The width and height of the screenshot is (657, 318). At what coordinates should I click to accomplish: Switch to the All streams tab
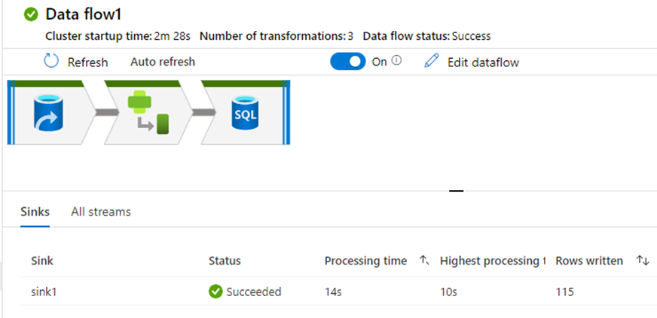tap(100, 212)
